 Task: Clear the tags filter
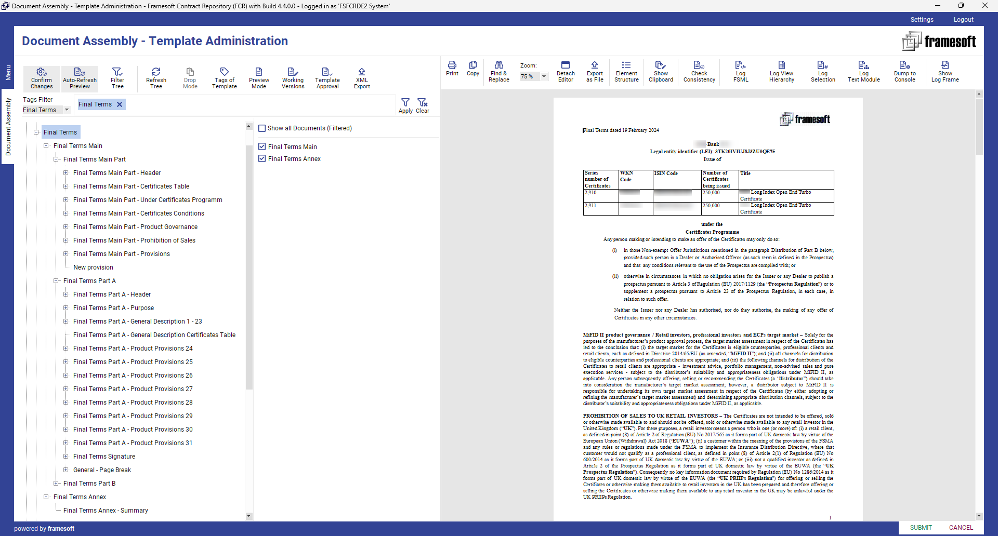click(x=423, y=105)
